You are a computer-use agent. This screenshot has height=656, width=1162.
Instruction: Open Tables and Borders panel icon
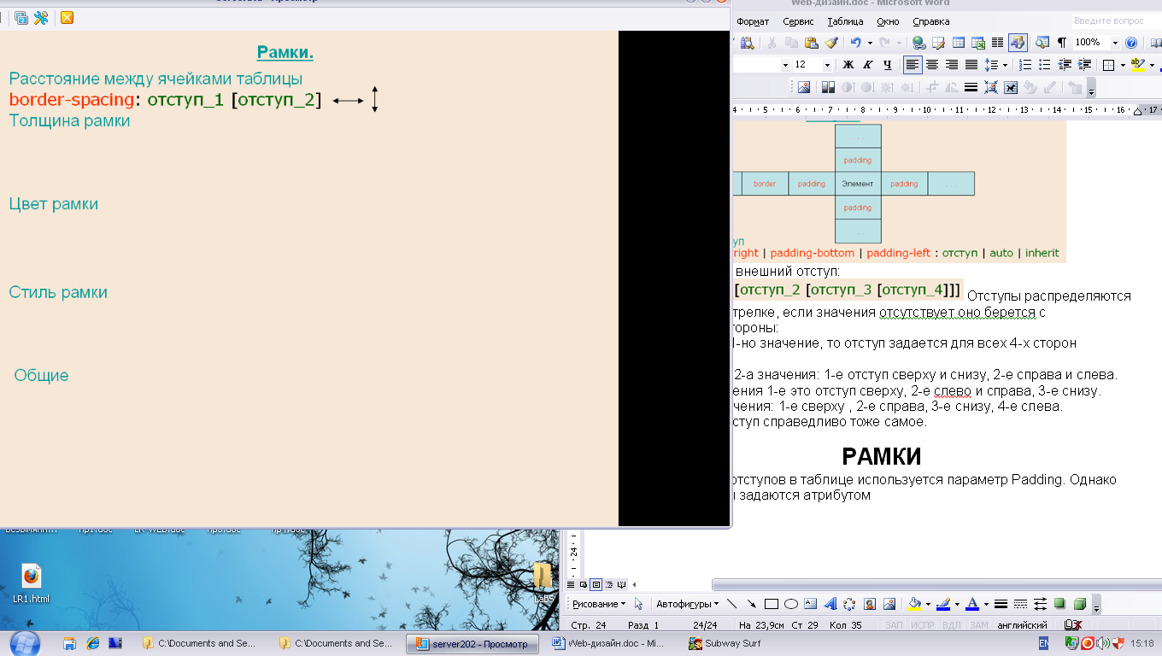tap(939, 43)
